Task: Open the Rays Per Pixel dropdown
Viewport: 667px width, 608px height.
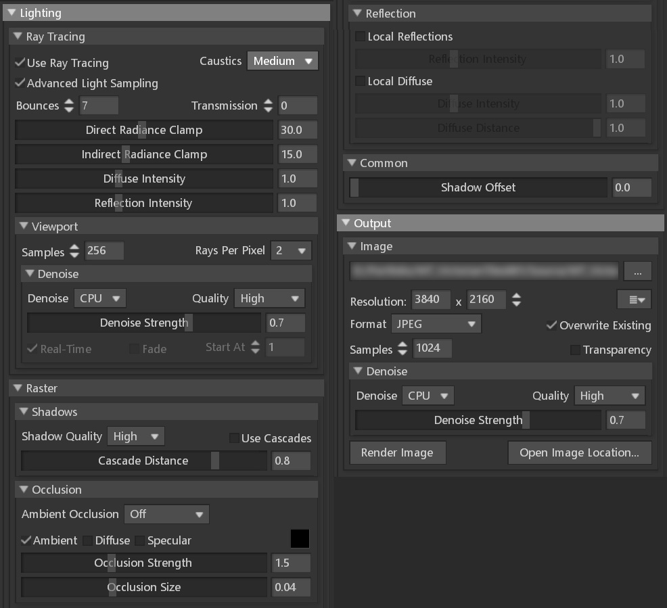Action: pyautogui.click(x=291, y=250)
